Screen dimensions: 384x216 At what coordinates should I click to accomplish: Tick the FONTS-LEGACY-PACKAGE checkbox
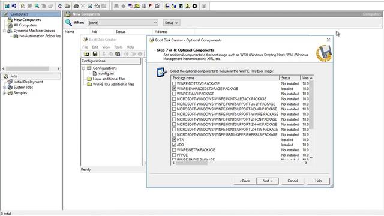(174, 99)
